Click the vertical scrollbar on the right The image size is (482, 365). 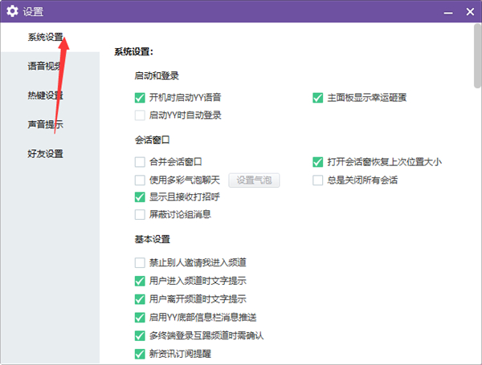coord(477,64)
